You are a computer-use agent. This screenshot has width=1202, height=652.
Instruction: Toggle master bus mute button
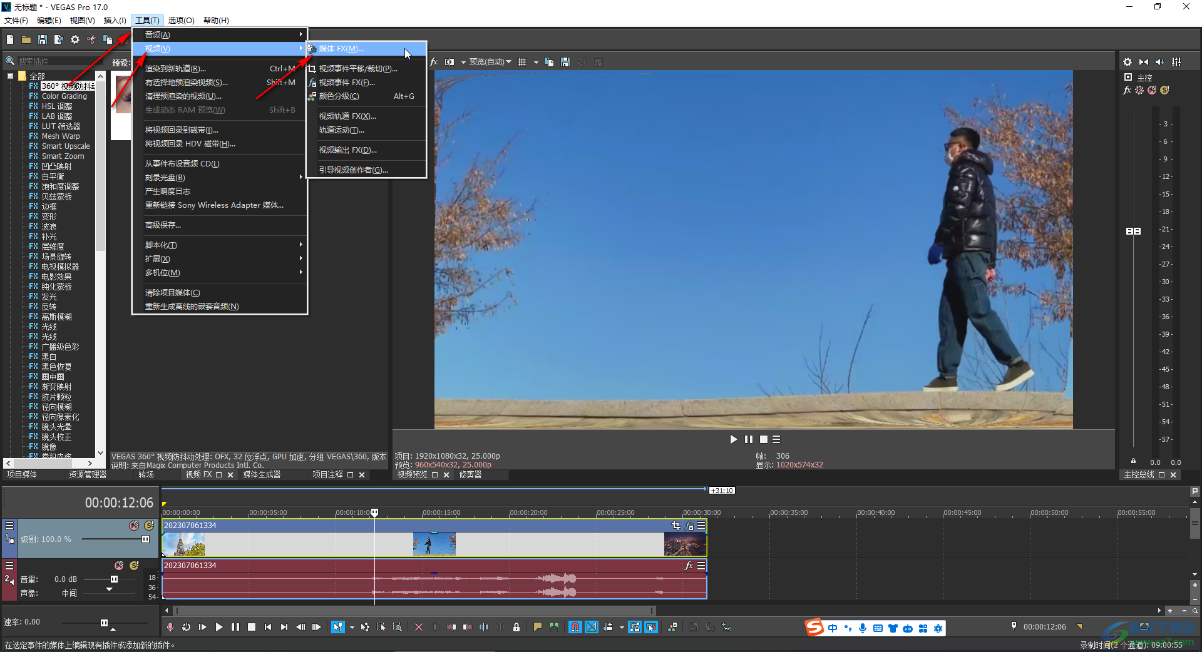click(x=1152, y=90)
